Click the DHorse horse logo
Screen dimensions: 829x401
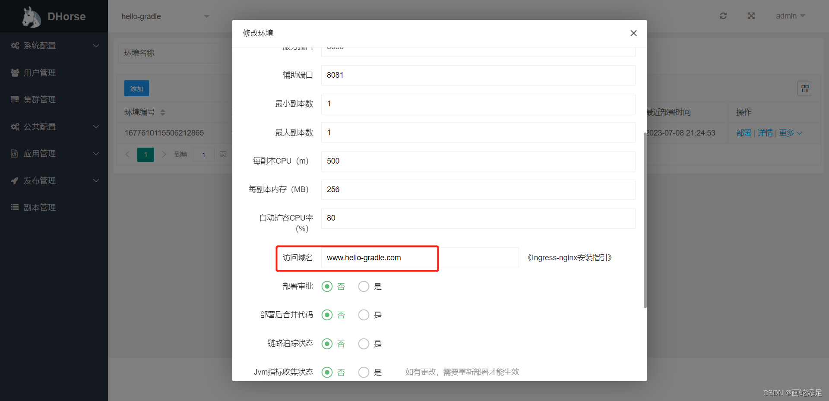click(x=32, y=17)
